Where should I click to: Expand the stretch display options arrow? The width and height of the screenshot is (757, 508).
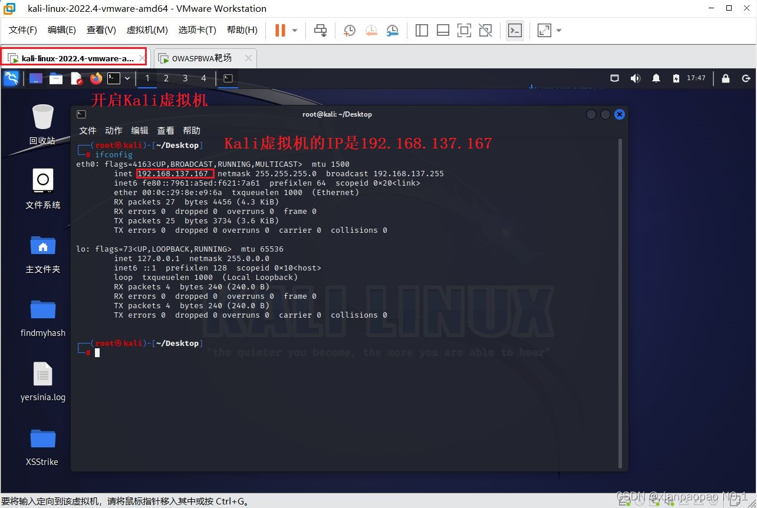pos(559,30)
